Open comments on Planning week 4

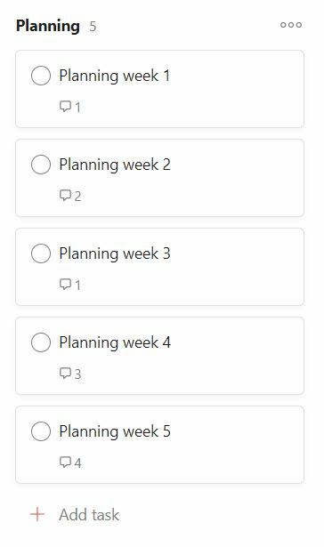point(70,374)
